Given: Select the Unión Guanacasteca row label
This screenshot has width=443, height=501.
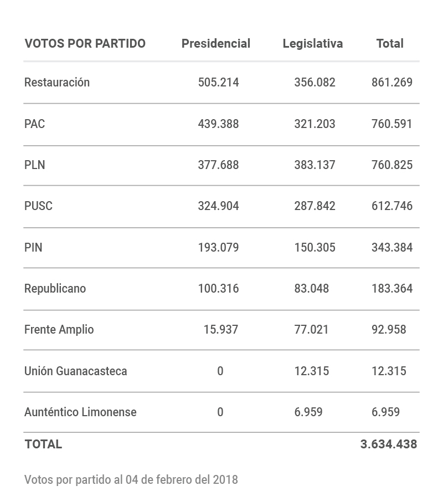Looking at the screenshot, I should click(x=75, y=371).
